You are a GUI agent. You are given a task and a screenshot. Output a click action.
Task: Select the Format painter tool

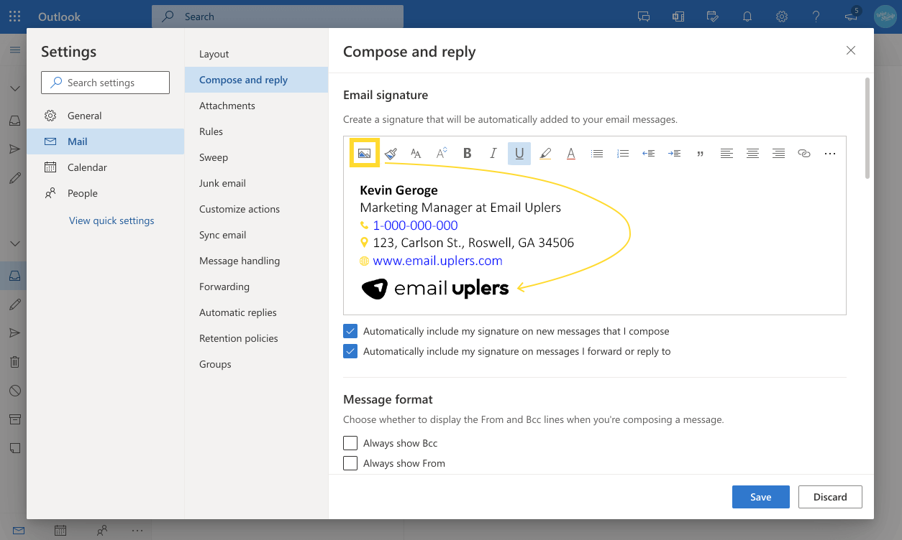tap(391, 153)
